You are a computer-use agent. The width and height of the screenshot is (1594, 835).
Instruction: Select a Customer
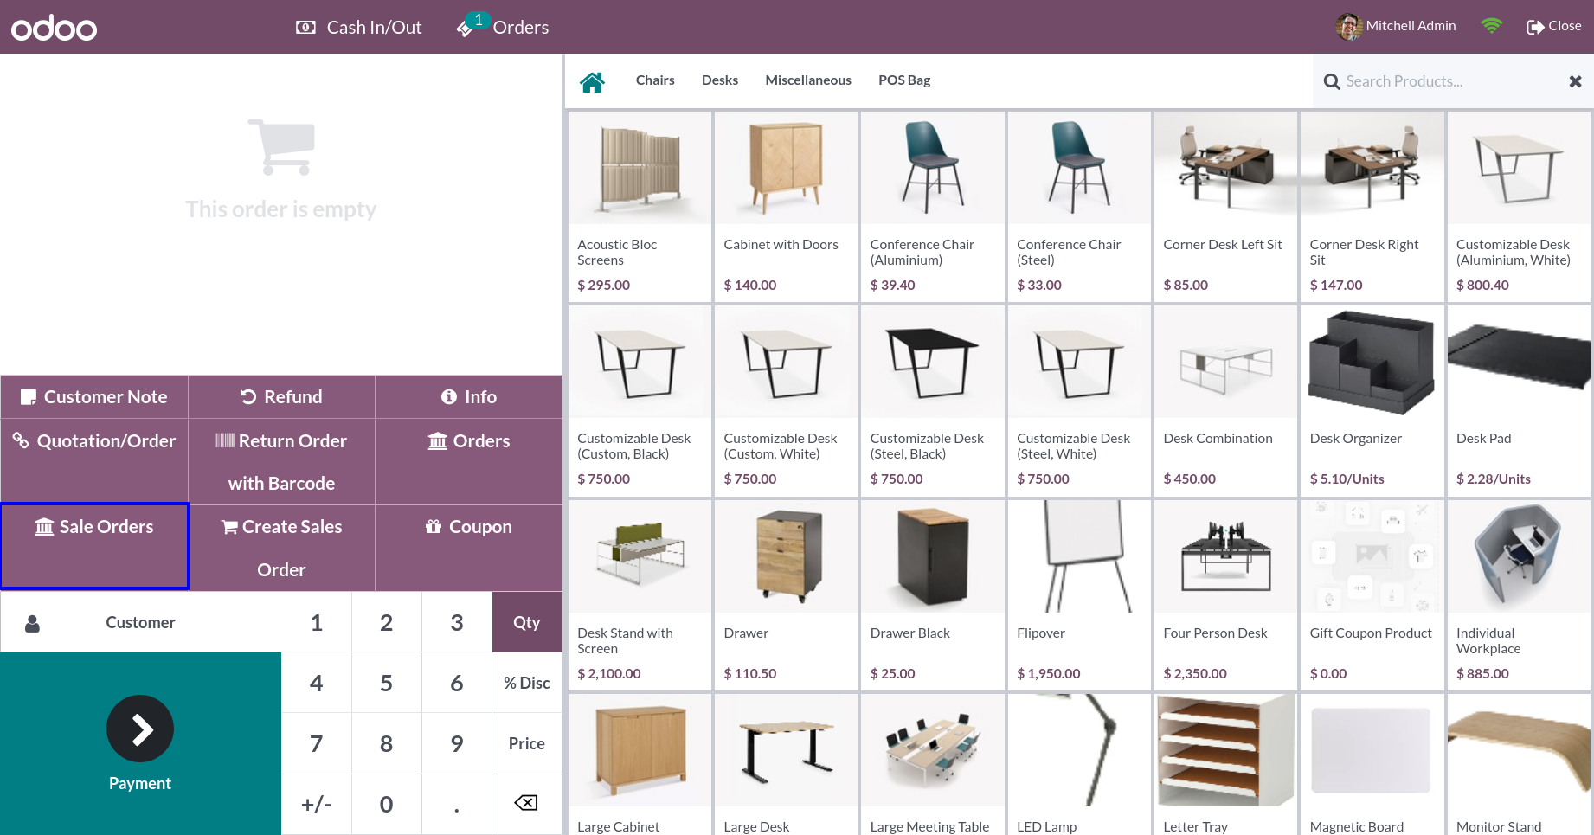pyautogui.click(x=141, y=622)
